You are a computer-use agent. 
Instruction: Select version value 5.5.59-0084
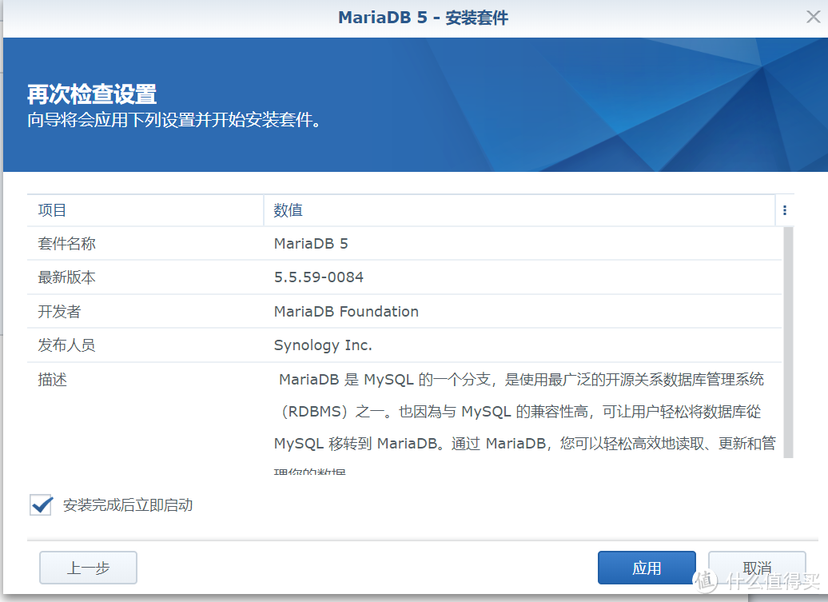point(318,277)
